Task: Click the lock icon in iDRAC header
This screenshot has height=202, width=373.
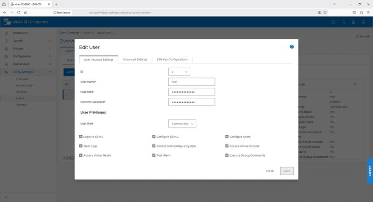Action: tap(343, 22)
